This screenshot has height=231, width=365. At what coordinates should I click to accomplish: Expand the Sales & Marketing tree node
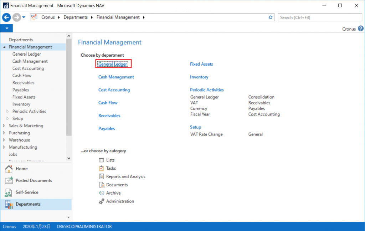click(4, 126)
